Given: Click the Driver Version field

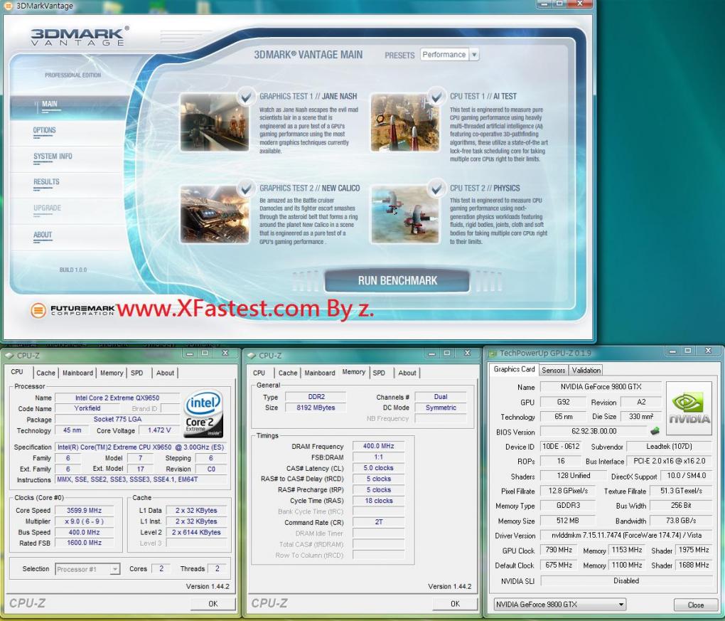Looking at the screenshot, I should pos(626,535).
